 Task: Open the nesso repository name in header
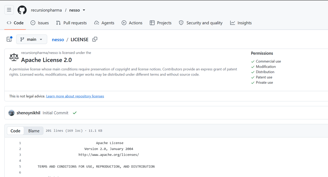pyautogui.click(x=75, y=10)
